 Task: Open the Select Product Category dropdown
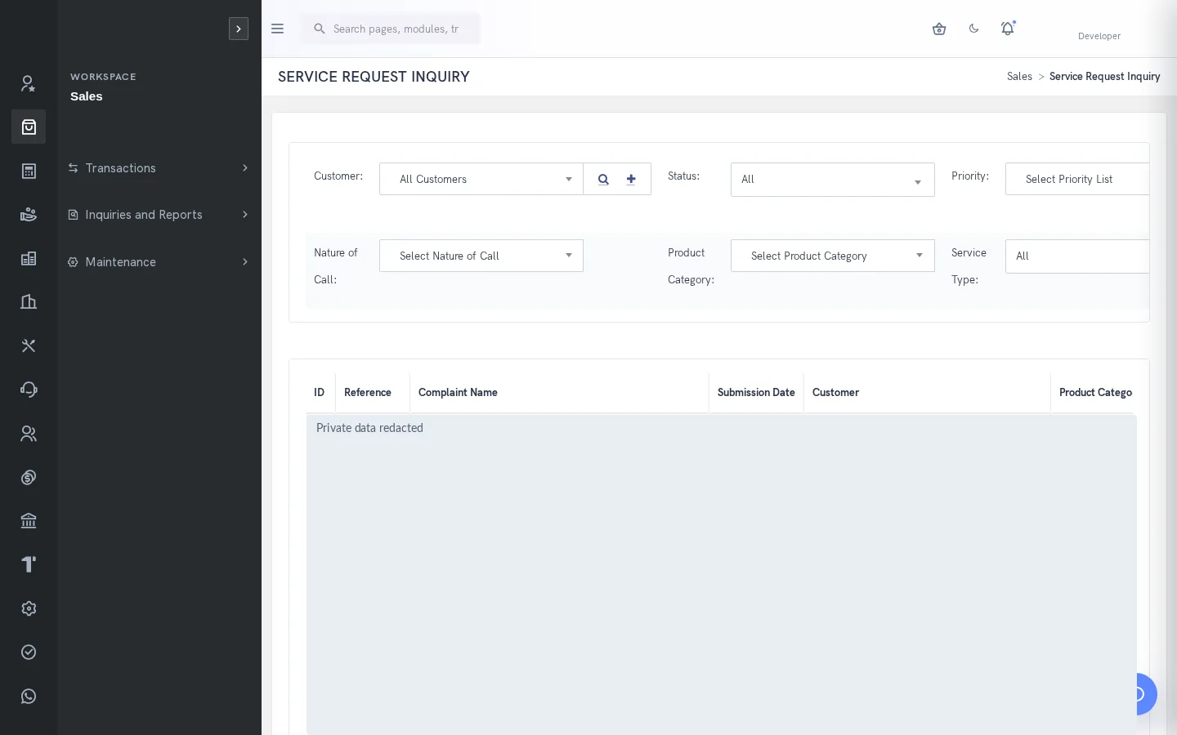pos(833,256)
